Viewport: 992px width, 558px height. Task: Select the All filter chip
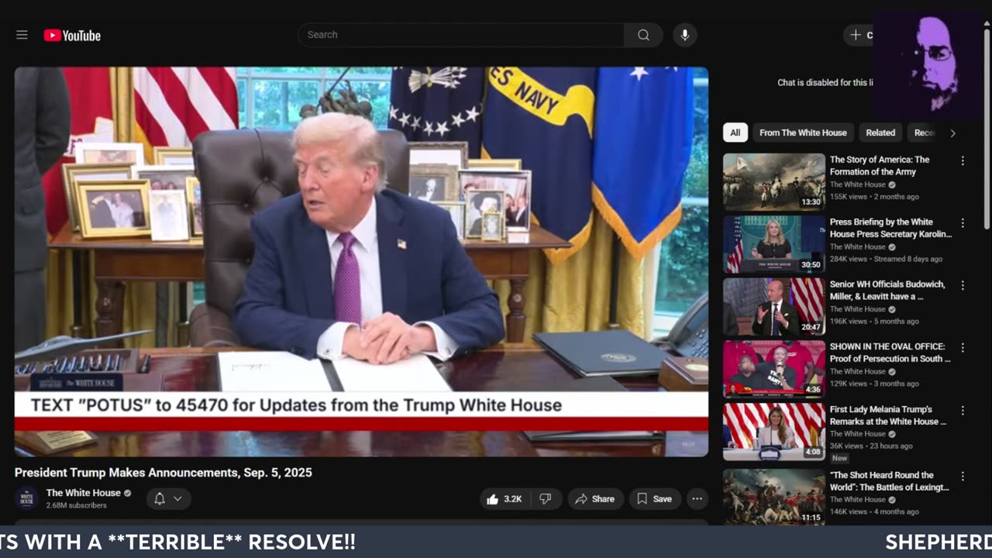click(x=735, y=133)
